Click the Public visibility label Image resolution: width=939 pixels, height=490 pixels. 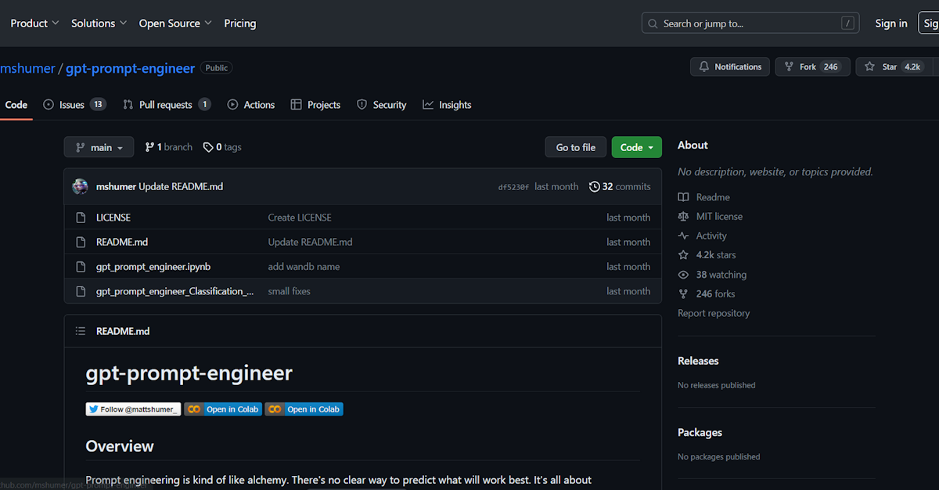pos(217,68)
